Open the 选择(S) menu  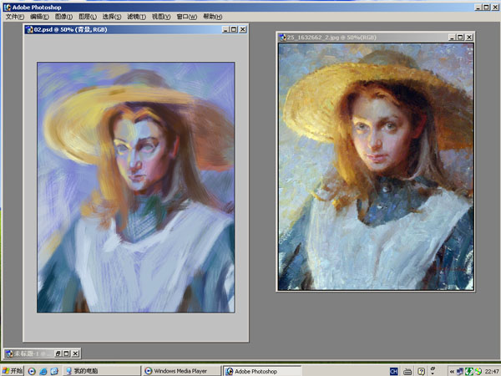pos(112,17)
